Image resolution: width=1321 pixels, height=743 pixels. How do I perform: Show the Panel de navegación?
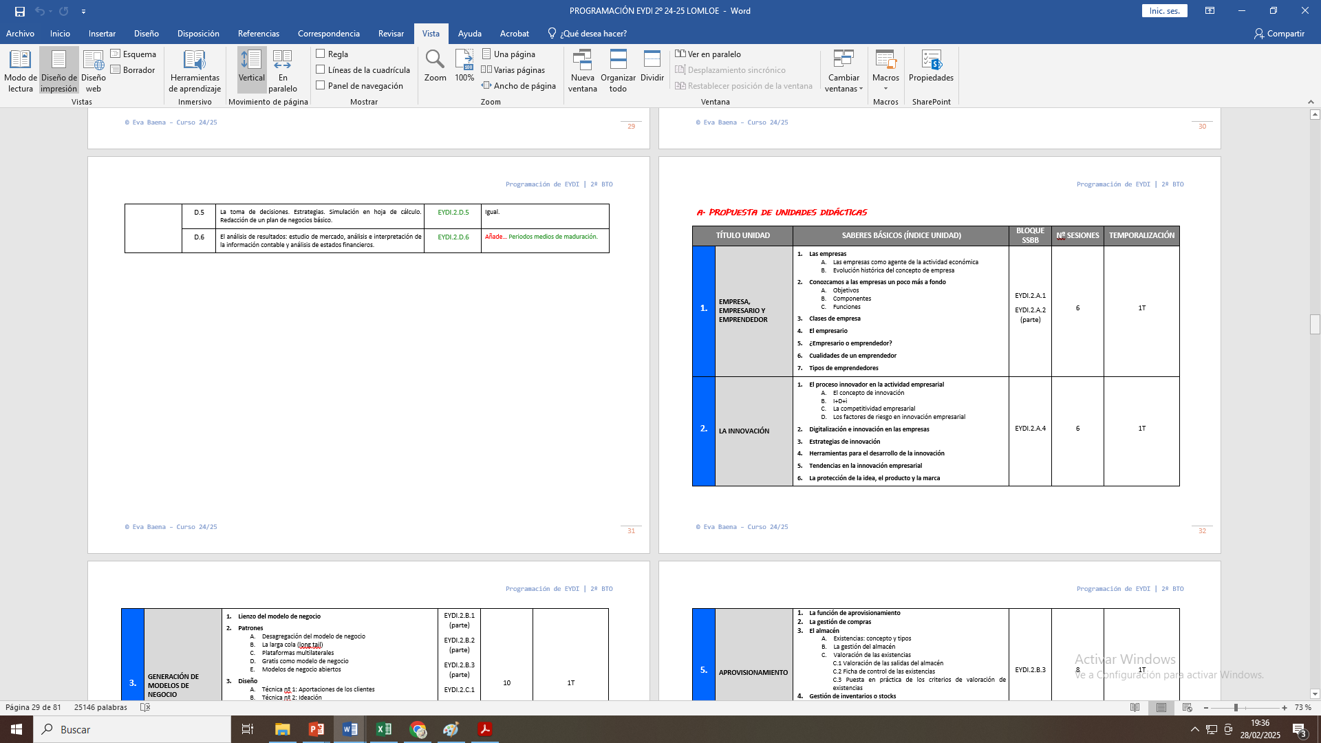[321, 85]
